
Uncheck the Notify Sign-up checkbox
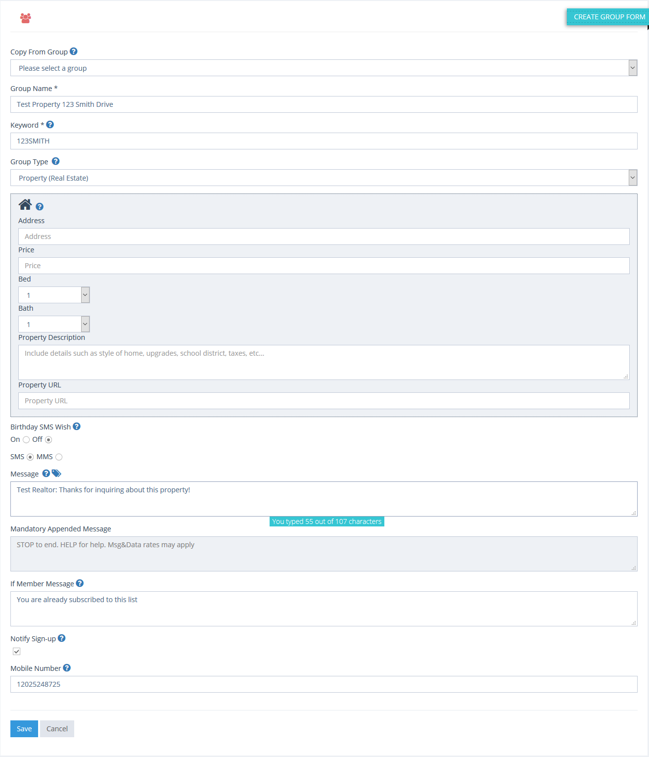(x=16, y=651)
